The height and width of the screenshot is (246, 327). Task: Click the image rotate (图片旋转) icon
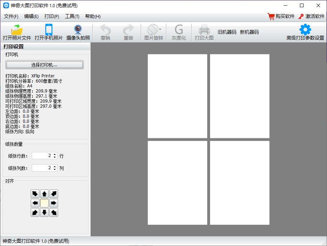tap(153, 30)
